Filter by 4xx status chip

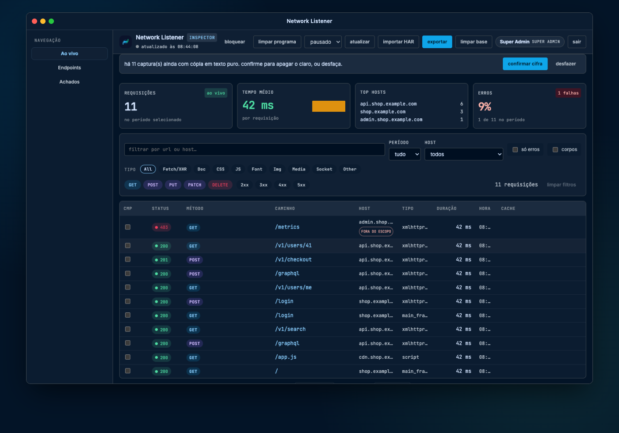pos(283,185)
